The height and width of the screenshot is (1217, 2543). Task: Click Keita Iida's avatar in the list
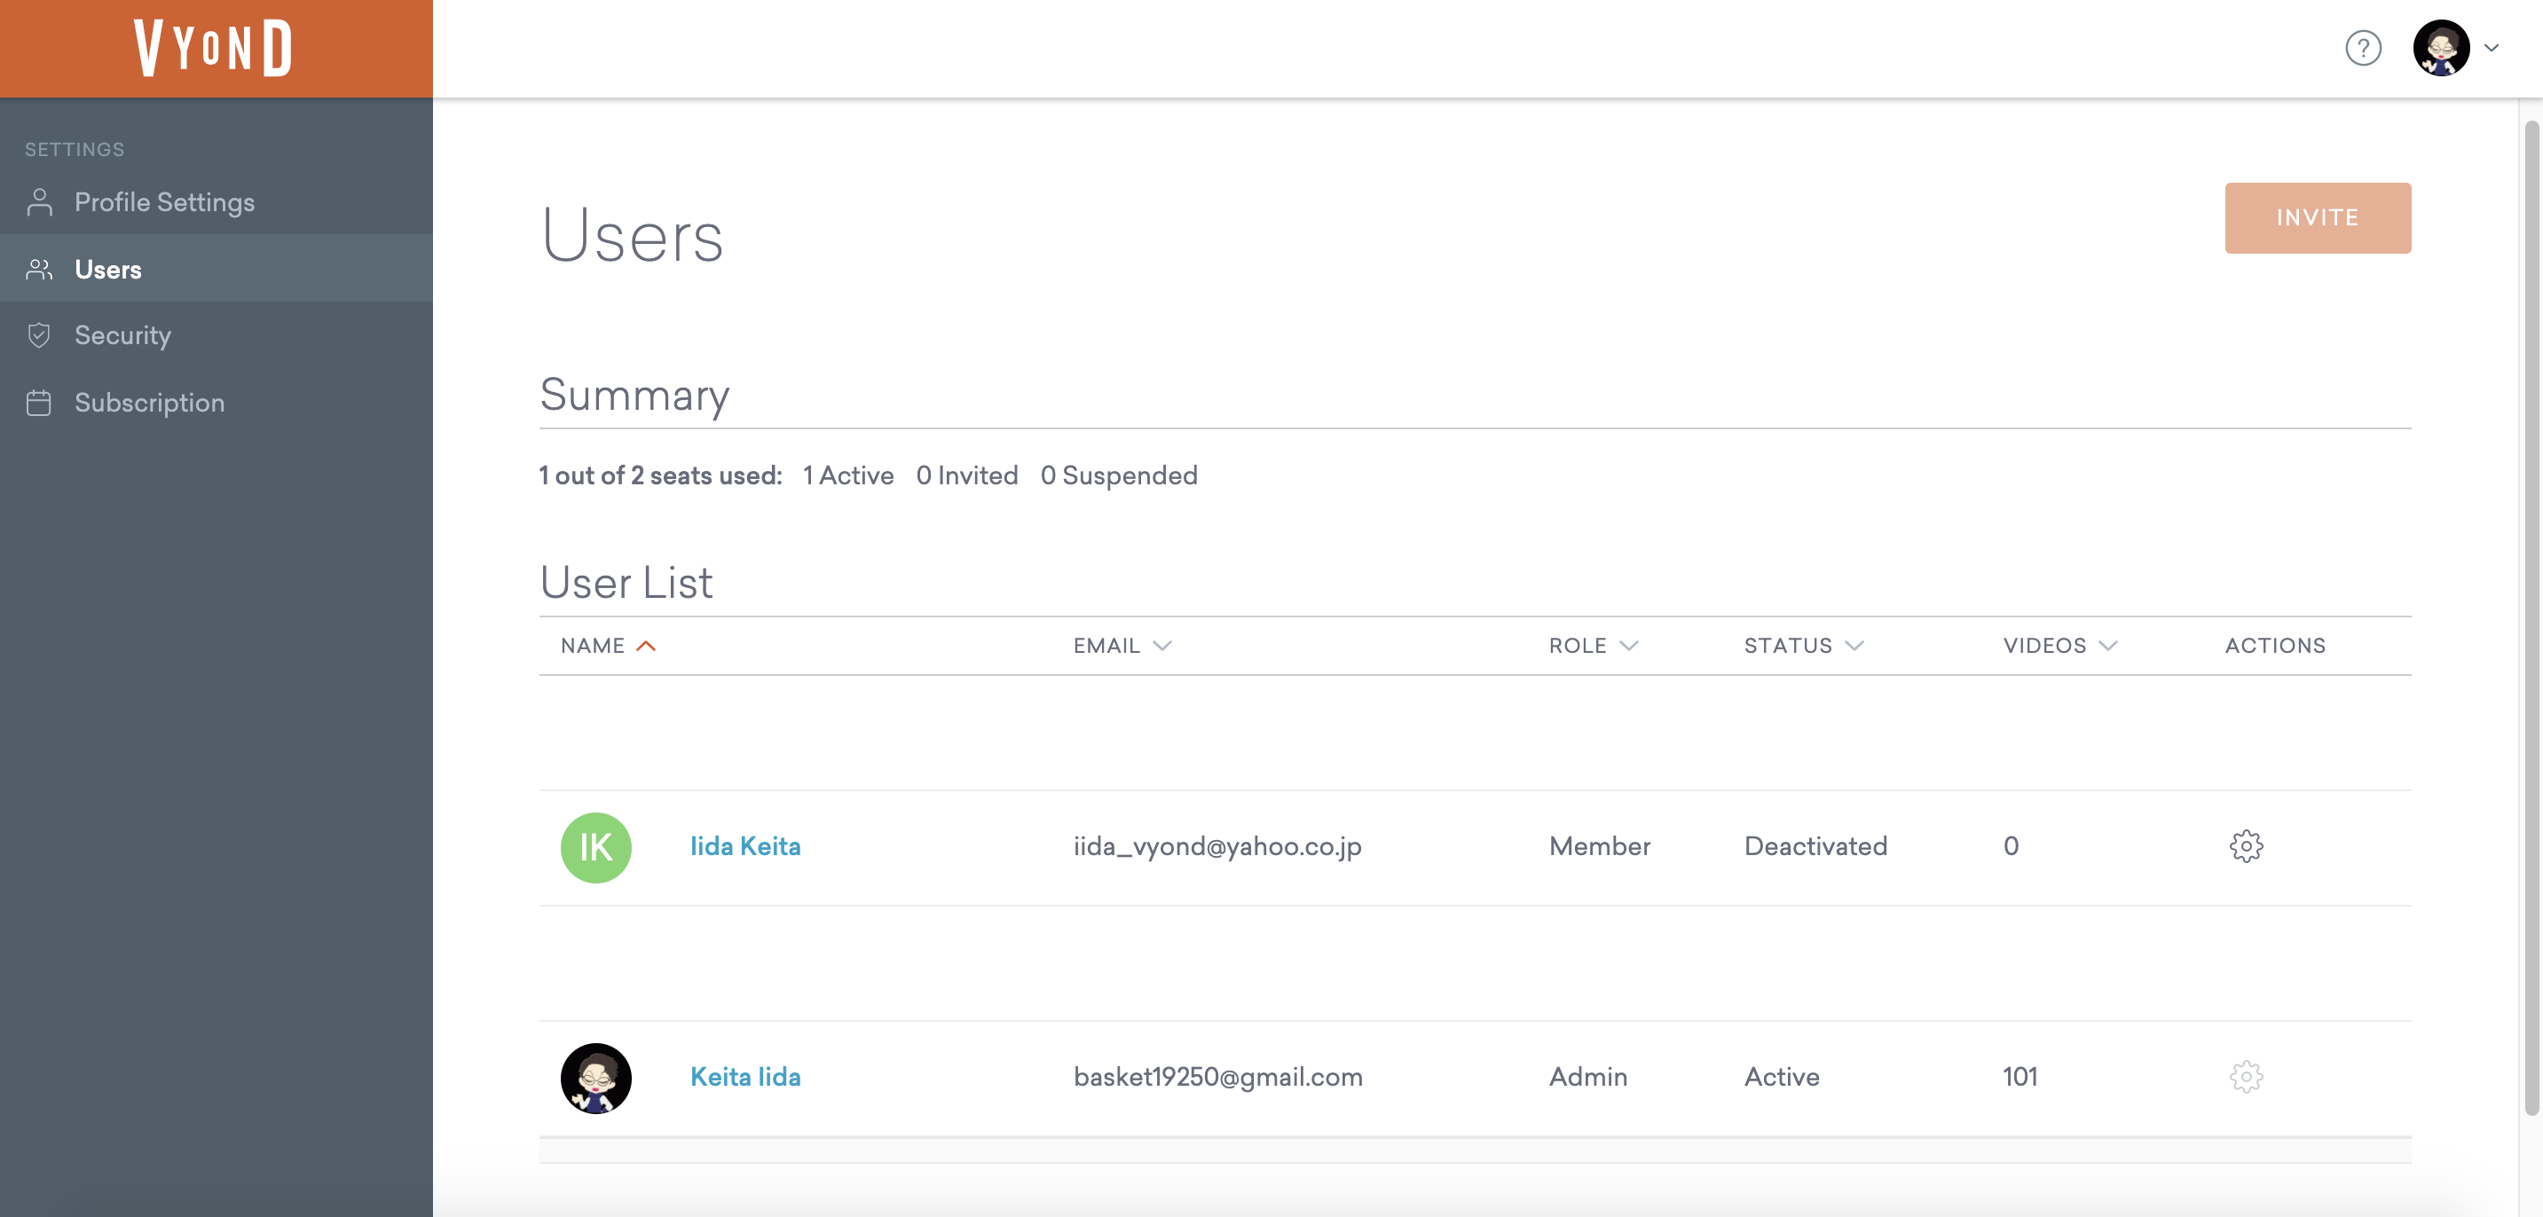[595, 1078]
